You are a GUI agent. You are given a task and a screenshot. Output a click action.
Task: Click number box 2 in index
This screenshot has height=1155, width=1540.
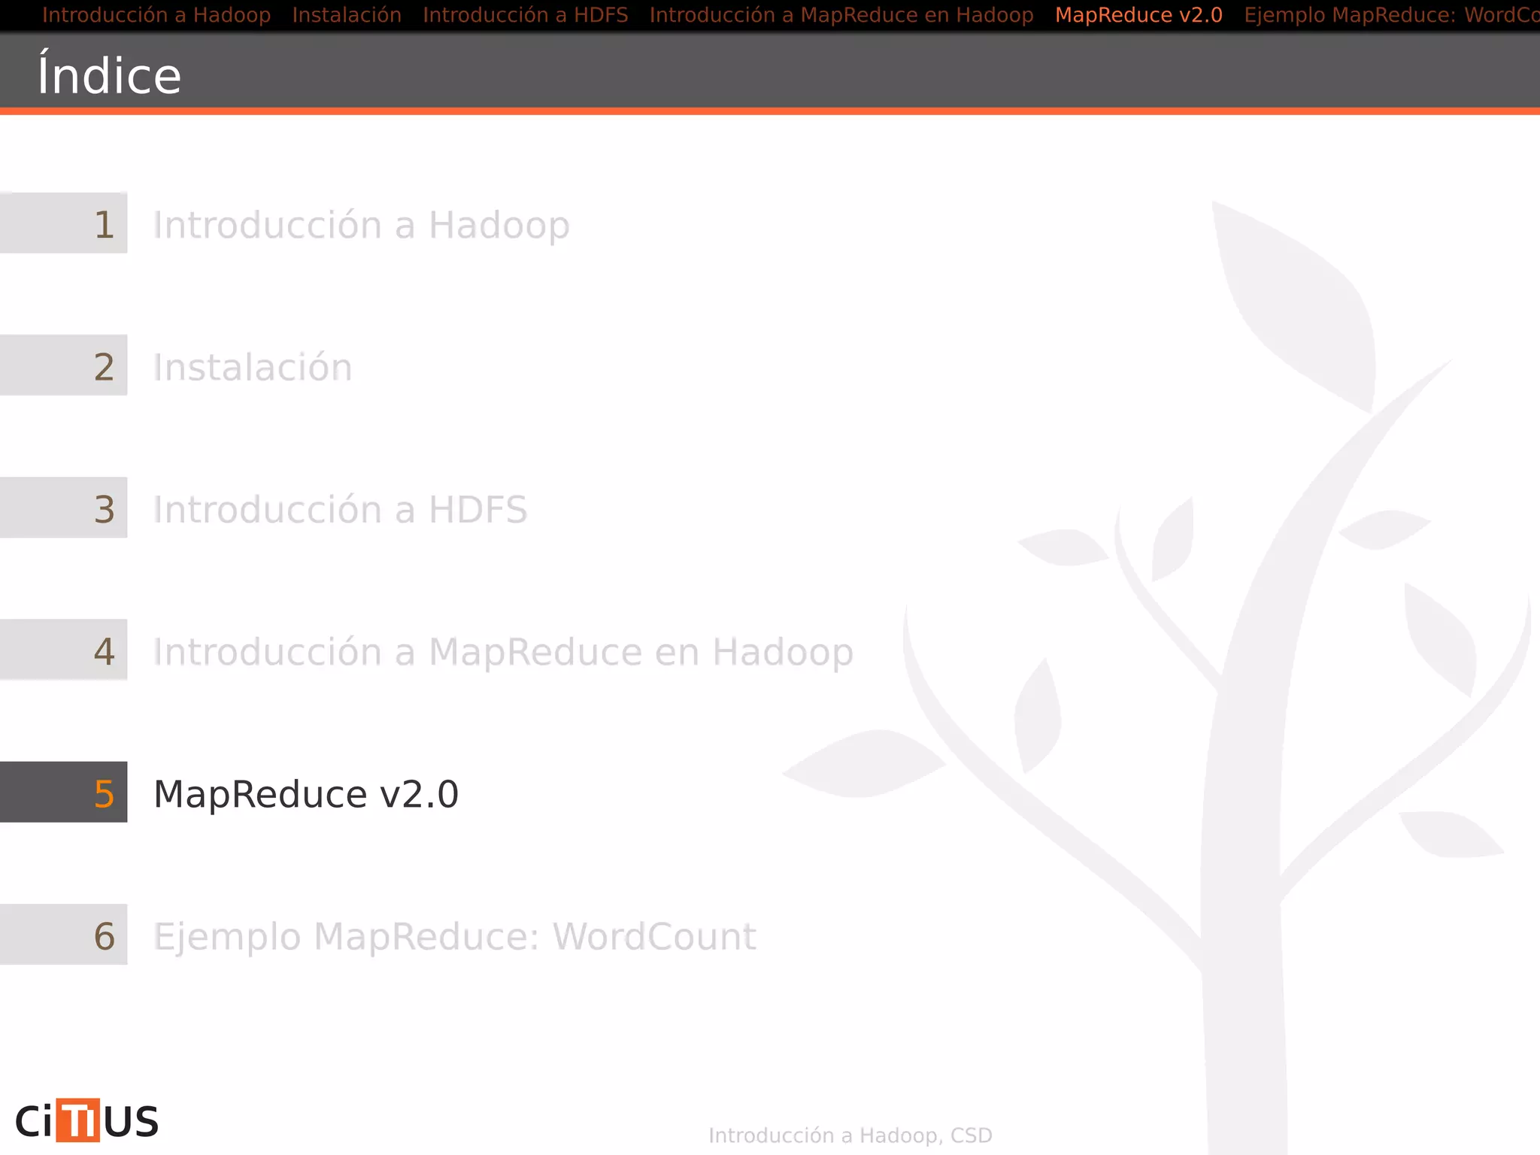[x=63, y=365]
